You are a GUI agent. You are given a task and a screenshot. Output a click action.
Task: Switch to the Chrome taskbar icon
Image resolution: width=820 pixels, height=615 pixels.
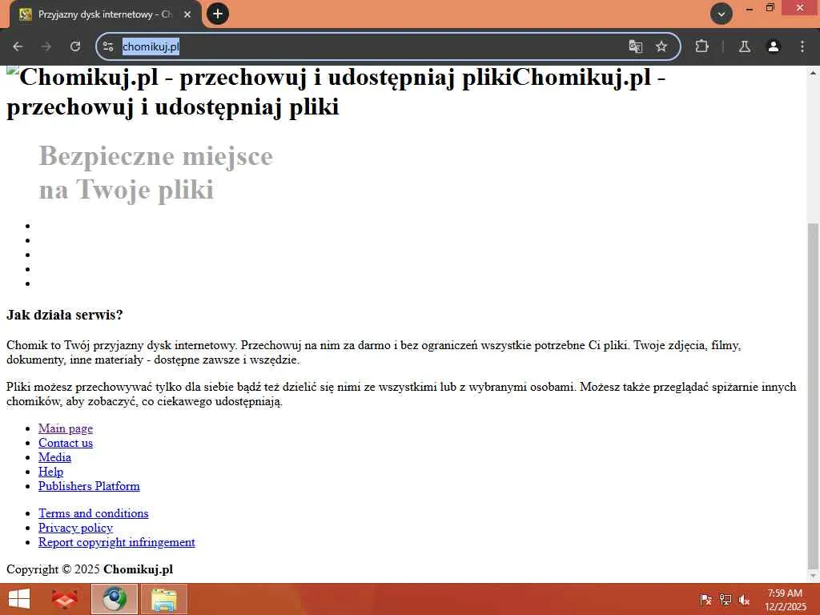tap(114, 599)
